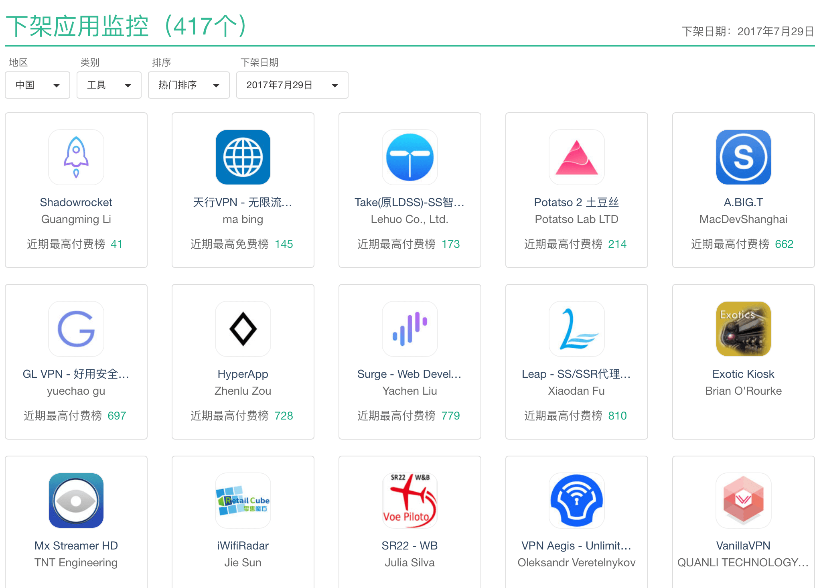The height and width of the screenshot is (588, 819).
Task: Click Shadowrocket's paid rank 41
Action: click(117, 244)
